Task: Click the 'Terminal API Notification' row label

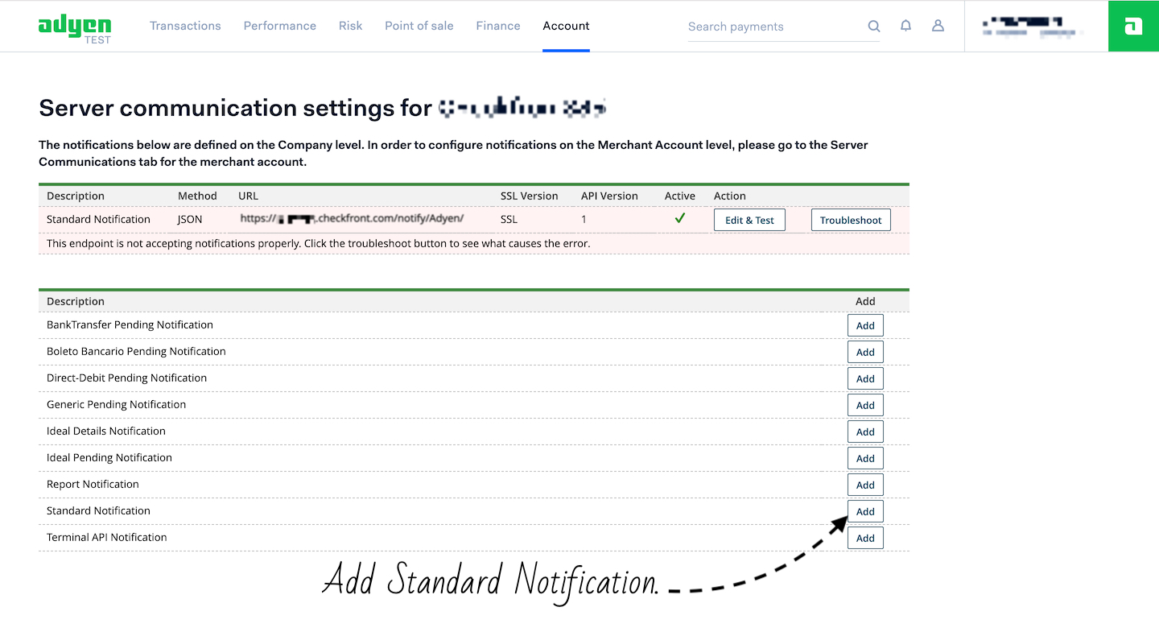Action: pos(107,537)
